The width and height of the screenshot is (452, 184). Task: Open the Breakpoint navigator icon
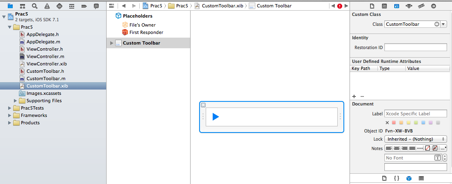84,6
